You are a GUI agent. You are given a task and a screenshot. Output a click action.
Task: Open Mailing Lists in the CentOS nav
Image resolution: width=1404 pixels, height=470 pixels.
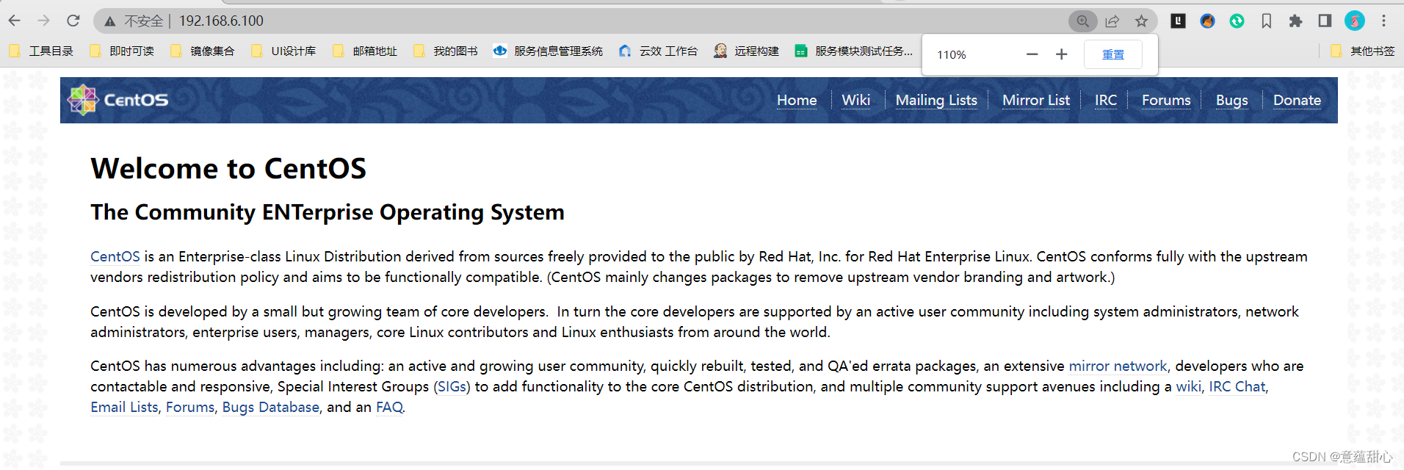pos(936,100)
